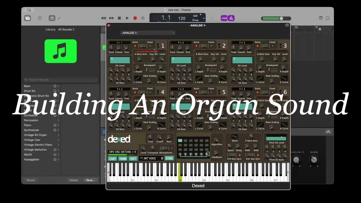The height and width of the screenshot is (203, 361).
Task: Click the INIT button in Dexed
Action: [133, 159]
